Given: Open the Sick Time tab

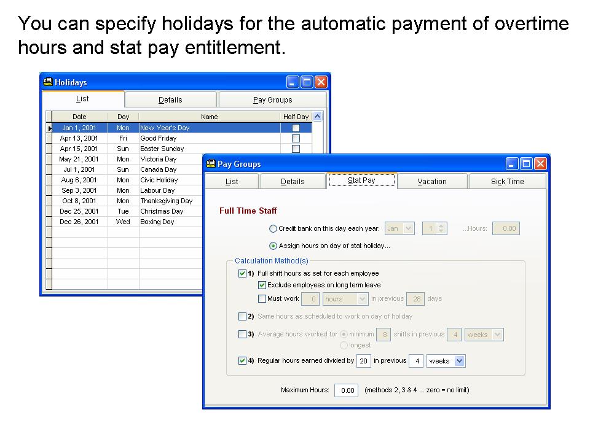Looking at the screenshot, I should pyautogui.click(x=507, y=182).
